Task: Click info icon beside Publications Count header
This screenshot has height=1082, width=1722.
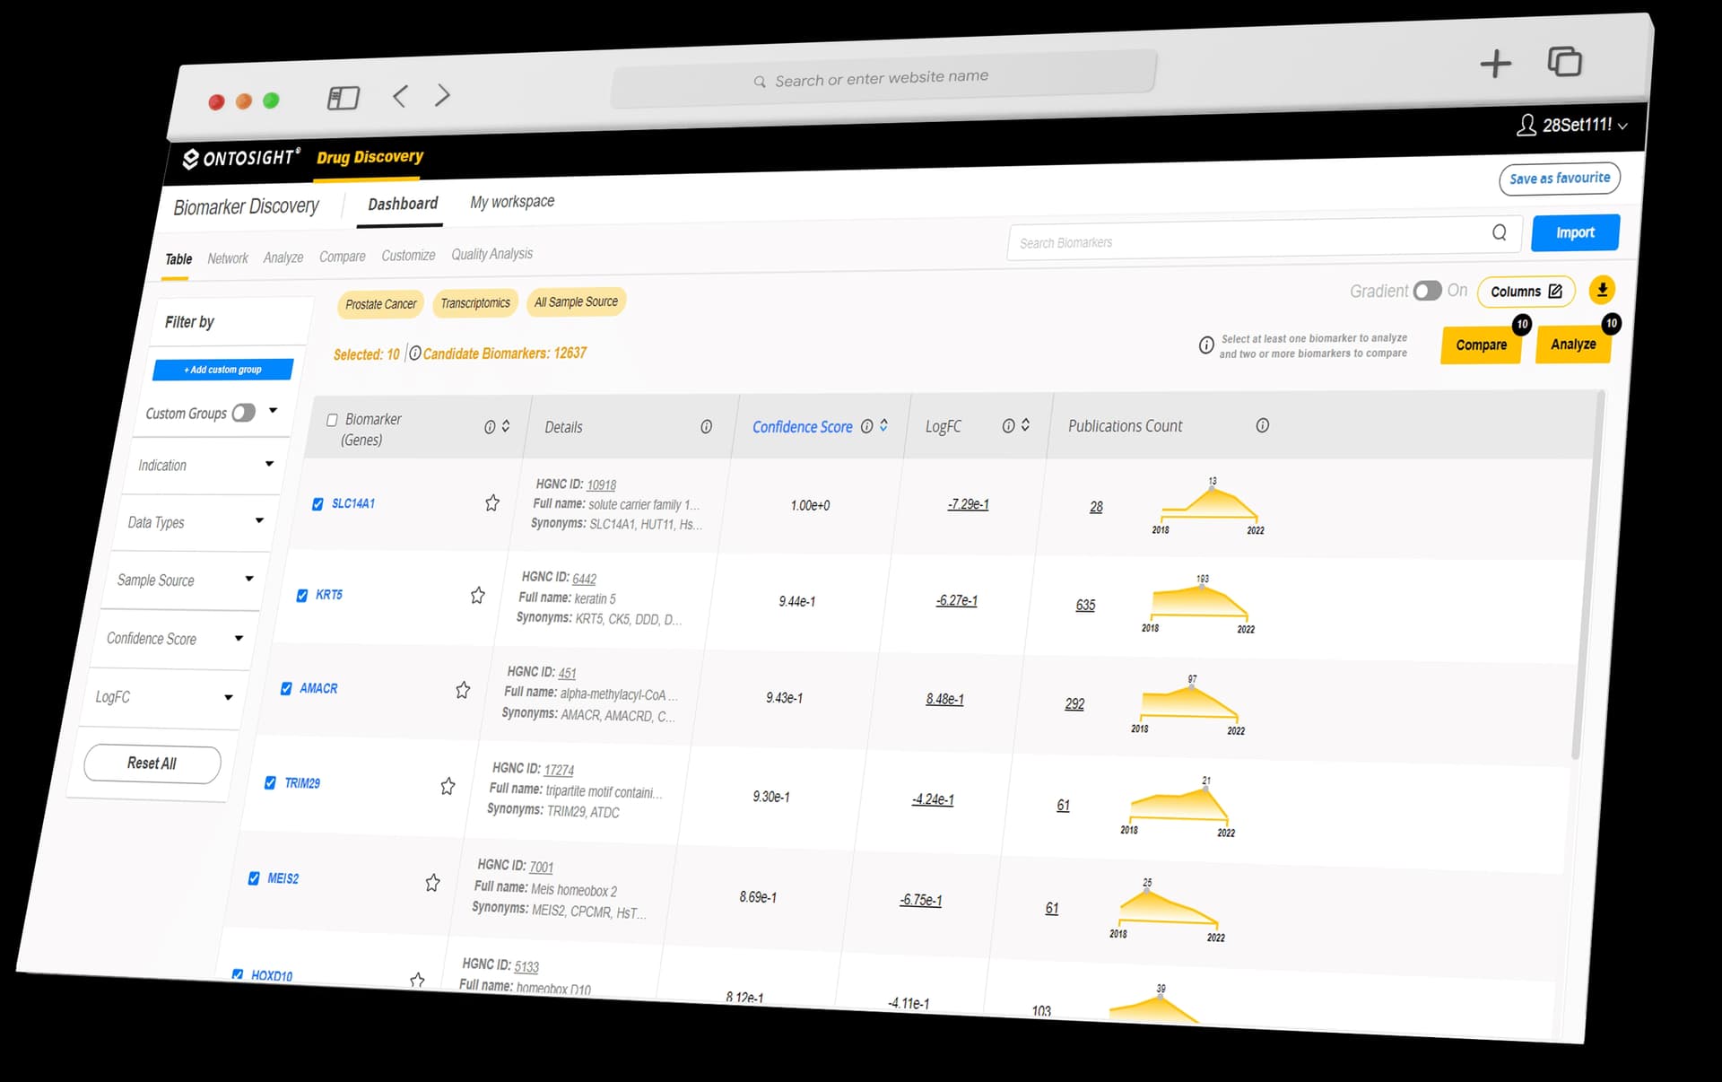Action: (x=1262, y=425)
